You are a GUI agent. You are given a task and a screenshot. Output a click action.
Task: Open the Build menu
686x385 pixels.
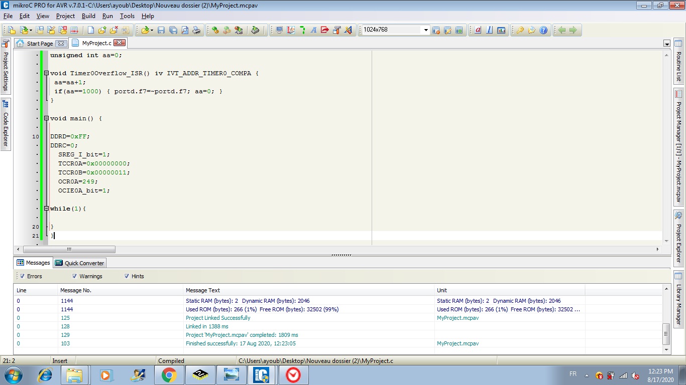88,16
